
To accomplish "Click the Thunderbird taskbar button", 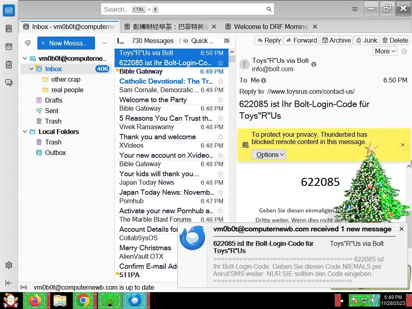I will pyautogui.click(x=135, y=300).
